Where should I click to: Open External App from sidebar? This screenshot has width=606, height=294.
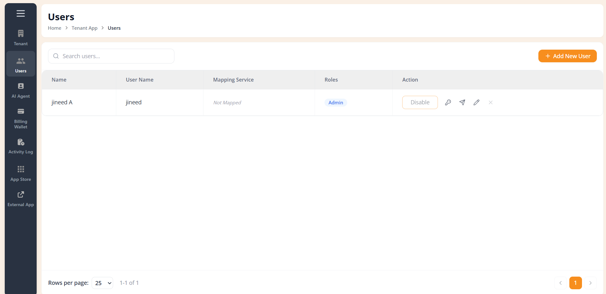coord(21,199)
